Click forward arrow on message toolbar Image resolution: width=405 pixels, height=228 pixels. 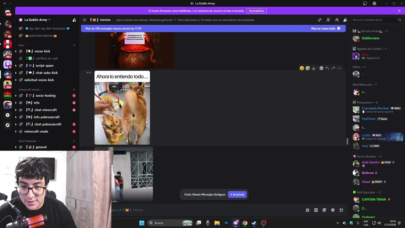click(x=333, y=68)
